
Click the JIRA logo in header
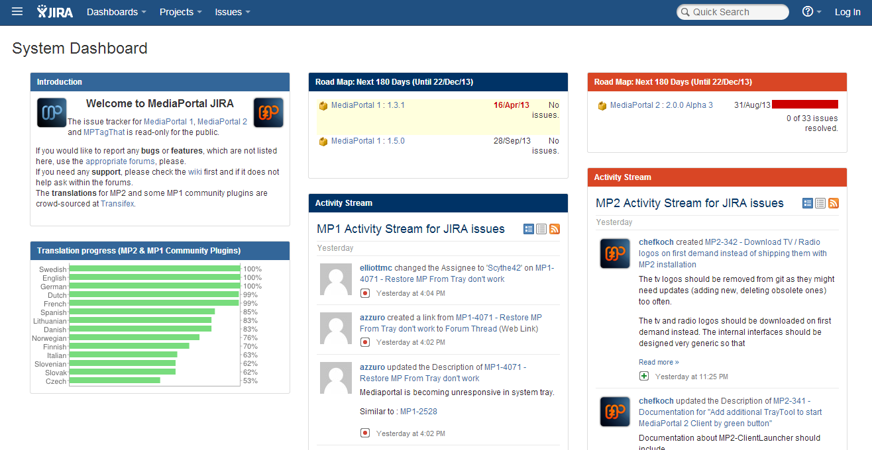pos(55,12)
